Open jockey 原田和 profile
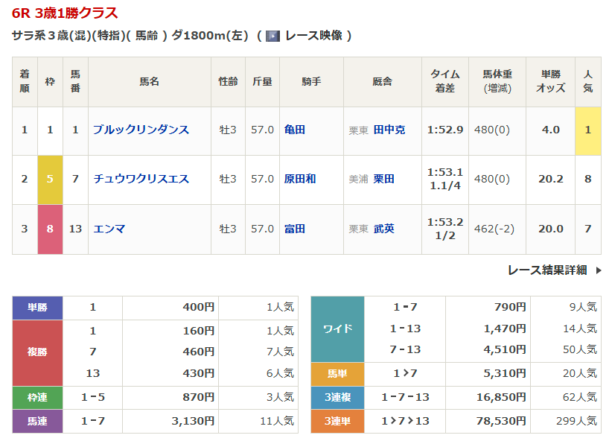 coord(300,179)
